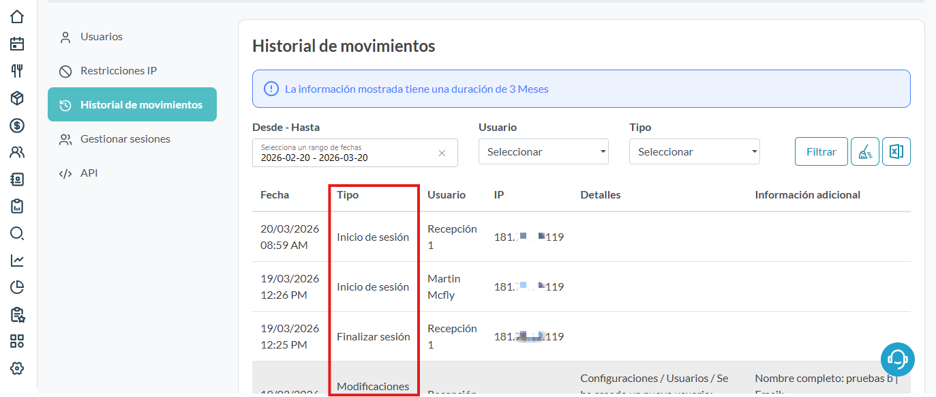The image size is (936, 397).
Task: Clear filters with the broom icon
Action: [864, 152]
